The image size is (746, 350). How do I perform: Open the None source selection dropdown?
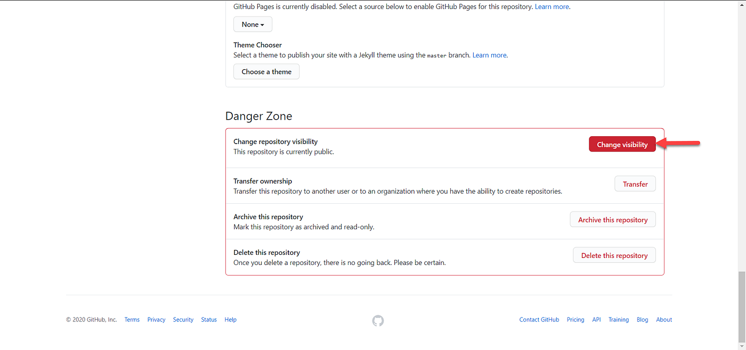[x=253, y=24]
